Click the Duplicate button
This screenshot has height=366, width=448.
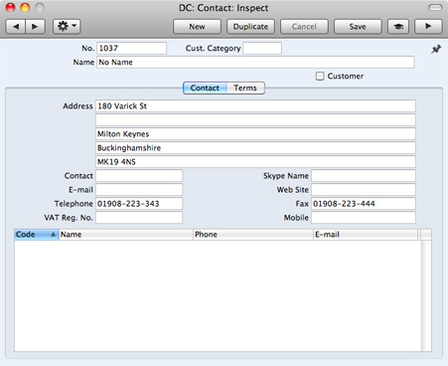point(250,27)
